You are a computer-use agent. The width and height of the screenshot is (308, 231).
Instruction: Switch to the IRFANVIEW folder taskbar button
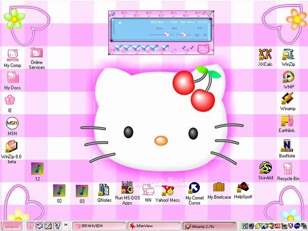click(x=99, y=226)
